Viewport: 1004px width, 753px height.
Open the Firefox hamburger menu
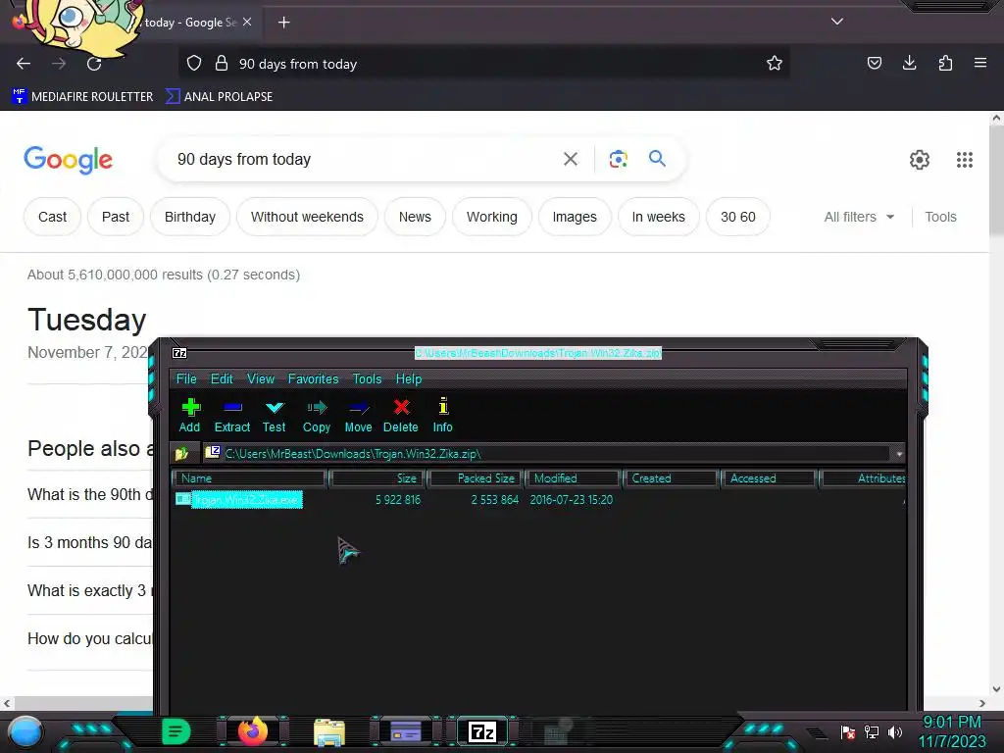(x=980, y=63)
